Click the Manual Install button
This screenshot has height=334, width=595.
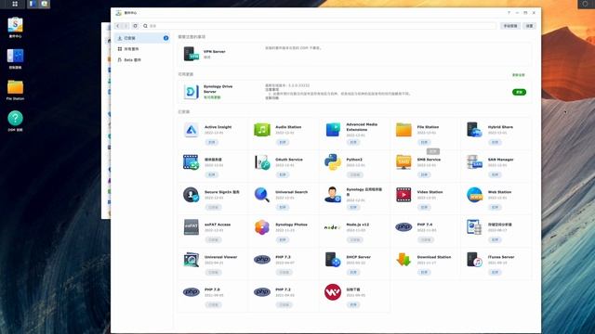coord(510,26)
